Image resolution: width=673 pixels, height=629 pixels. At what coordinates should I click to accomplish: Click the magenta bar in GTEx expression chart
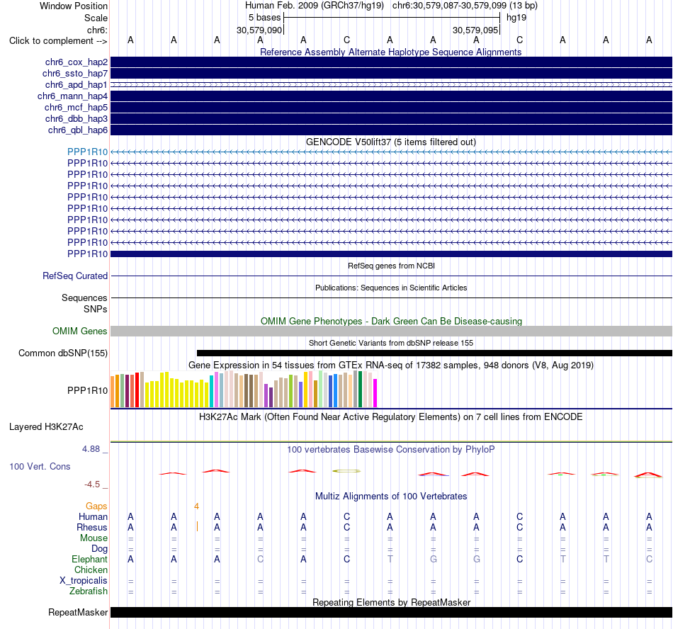[375, 393]
